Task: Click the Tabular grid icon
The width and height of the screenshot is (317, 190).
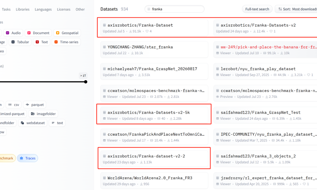Action: coord(13,42)
